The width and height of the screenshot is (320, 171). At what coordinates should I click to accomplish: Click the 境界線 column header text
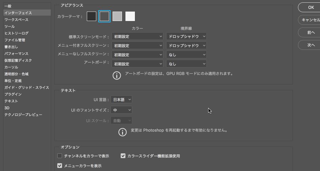[x=186, y=28]
